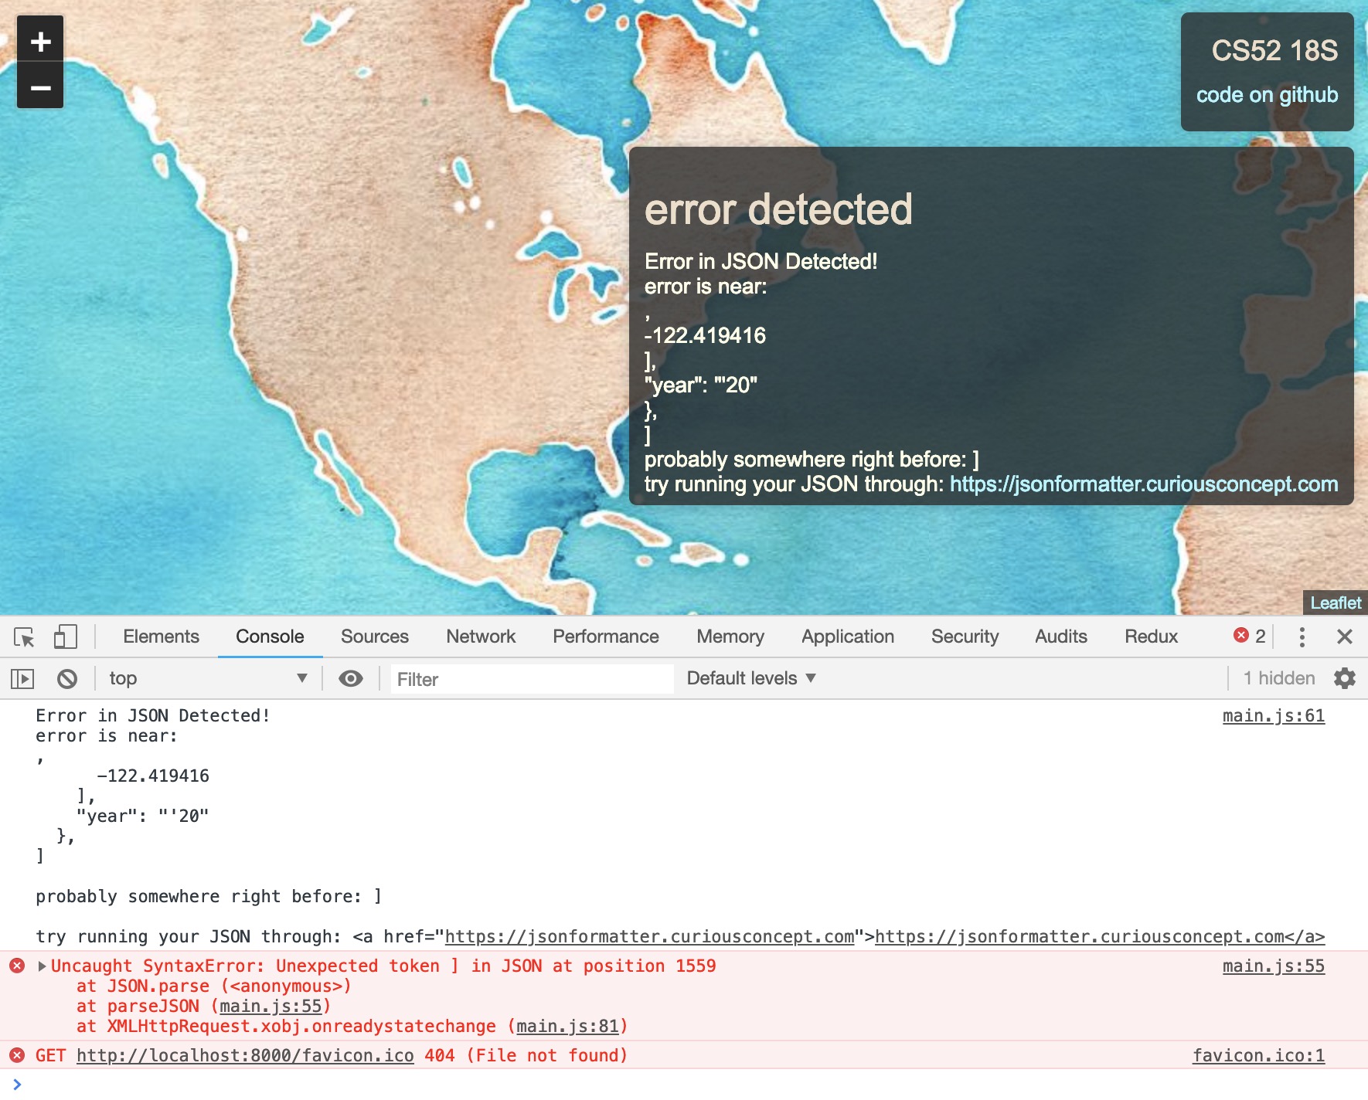Switch to the Memory tab
Image resolution: width=1368 pixels, height=1100 pixels.
tap(730, 637)
